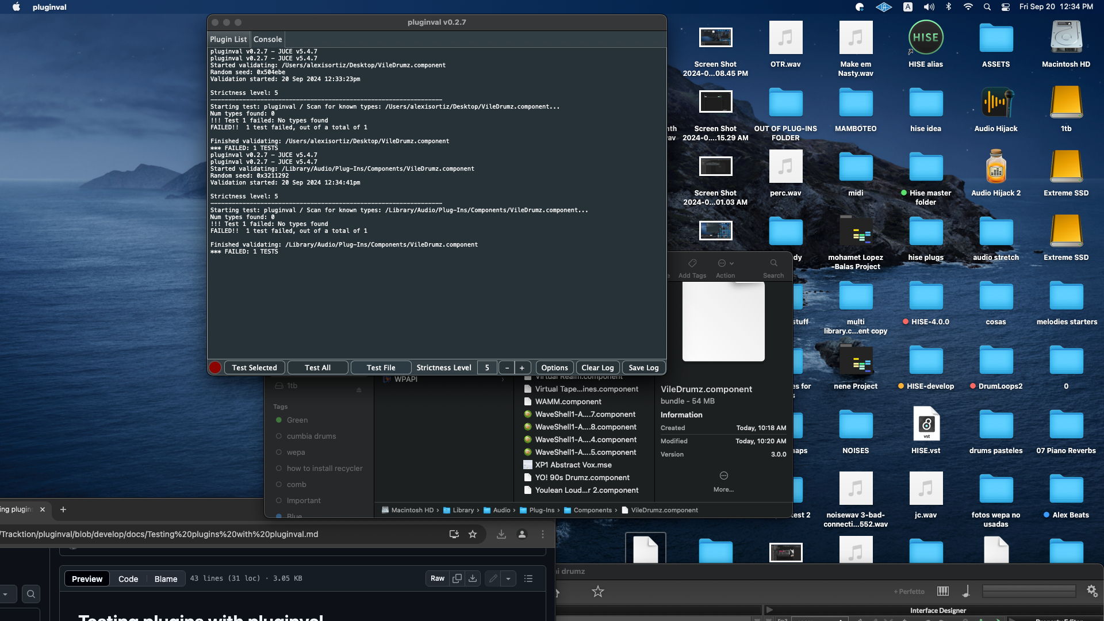Click the Options button in pluginval
Viewport: 1104px width, 621px height.
point(554,367)
